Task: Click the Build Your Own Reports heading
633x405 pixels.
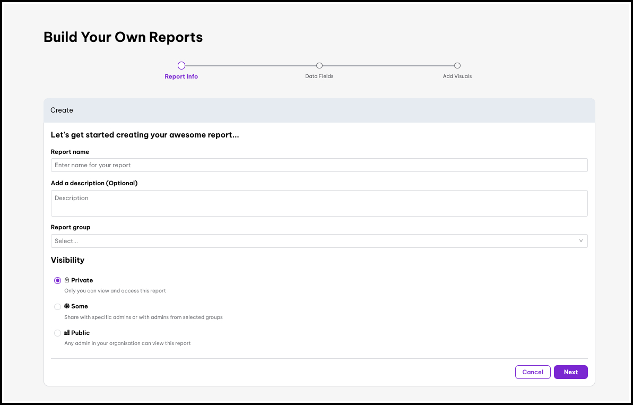Action: click(123, 37)
